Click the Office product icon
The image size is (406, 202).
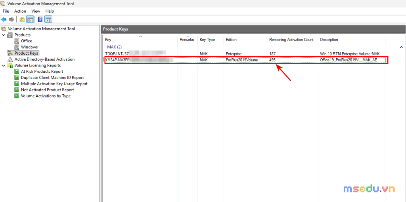click(17, 41)
